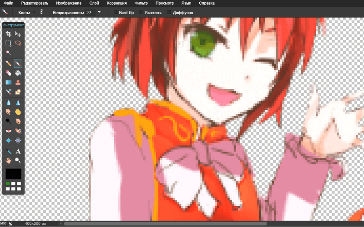Open the Кисть brush size picker
364x227 pixels.
41,12
